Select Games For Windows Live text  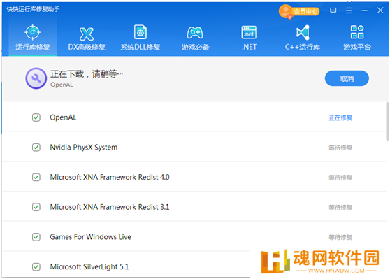tap(91, 236)
